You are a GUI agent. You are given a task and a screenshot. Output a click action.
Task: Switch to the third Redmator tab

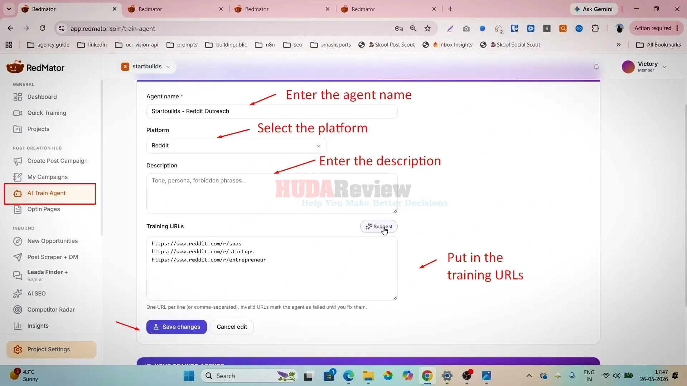[x=282, y=9]
